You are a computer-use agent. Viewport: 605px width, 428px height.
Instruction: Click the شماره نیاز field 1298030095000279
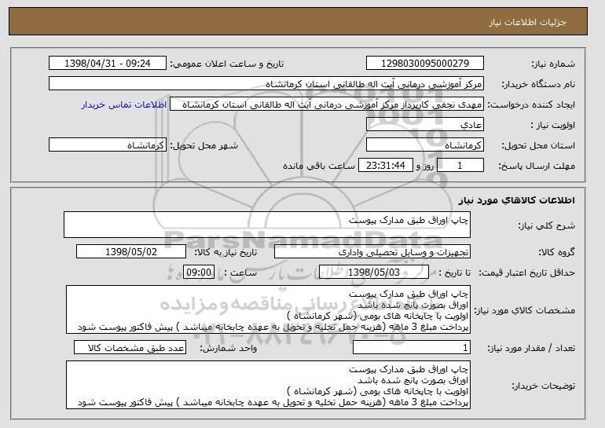425,64
